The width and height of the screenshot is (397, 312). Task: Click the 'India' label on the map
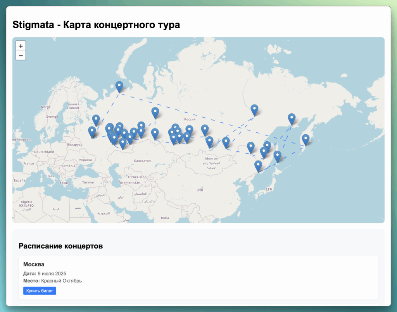coord(165,218)
